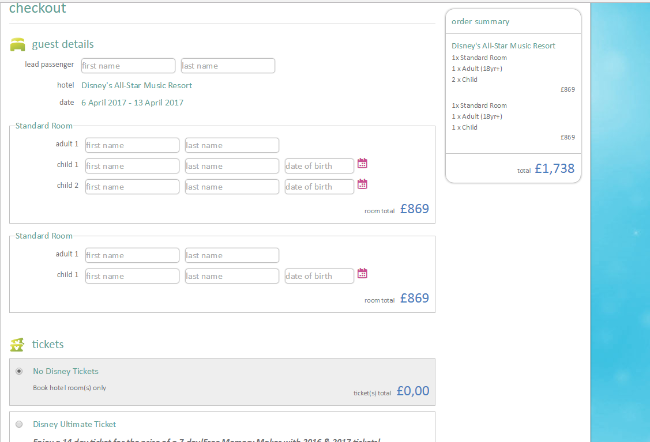Click first room child 1 date of birth field

point(319,166)
